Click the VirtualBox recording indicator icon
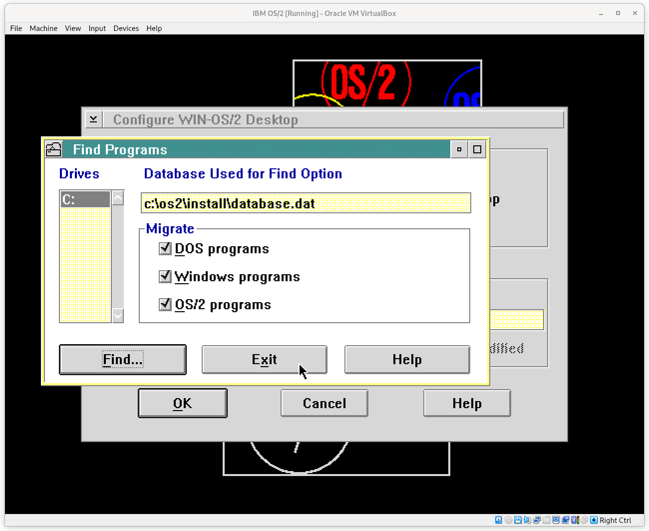 pyautogui.click(x=565, y=520)
